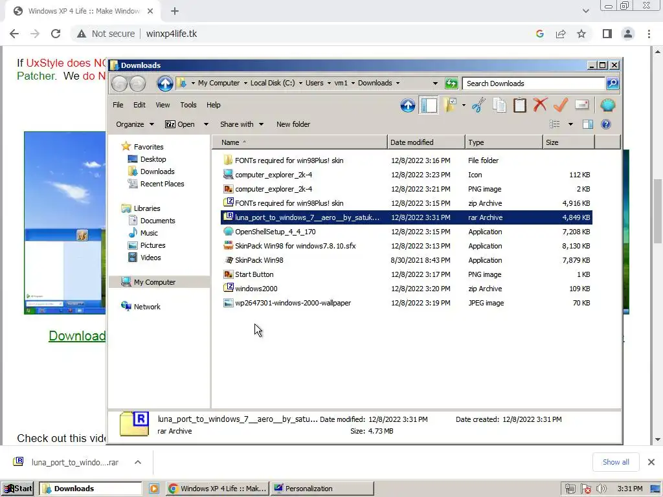Open the view options dropdown arrow
The width and height of the screenshot is (663, 497).
point(570,124)
